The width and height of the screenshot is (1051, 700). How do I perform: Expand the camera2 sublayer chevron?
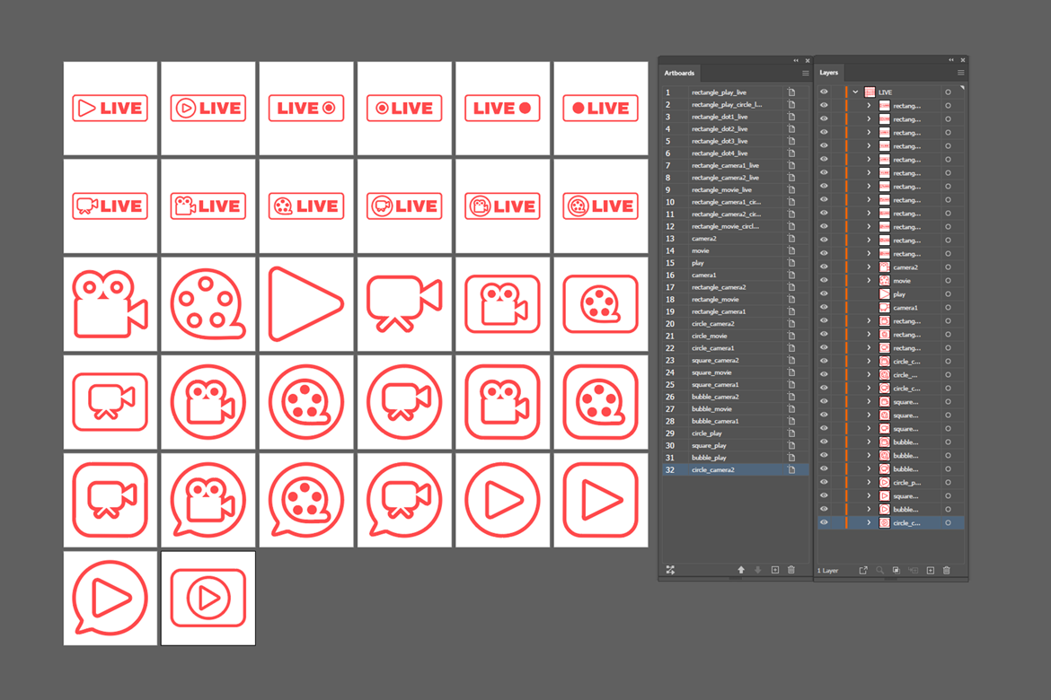[x=869, y=267]
